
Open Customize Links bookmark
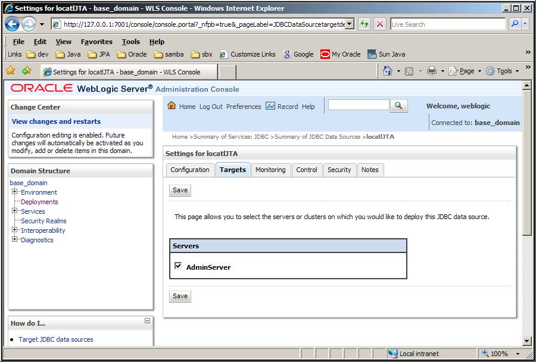[248, 54]
